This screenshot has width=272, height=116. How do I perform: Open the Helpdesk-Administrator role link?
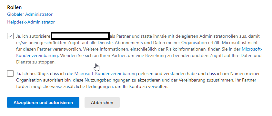31,22
